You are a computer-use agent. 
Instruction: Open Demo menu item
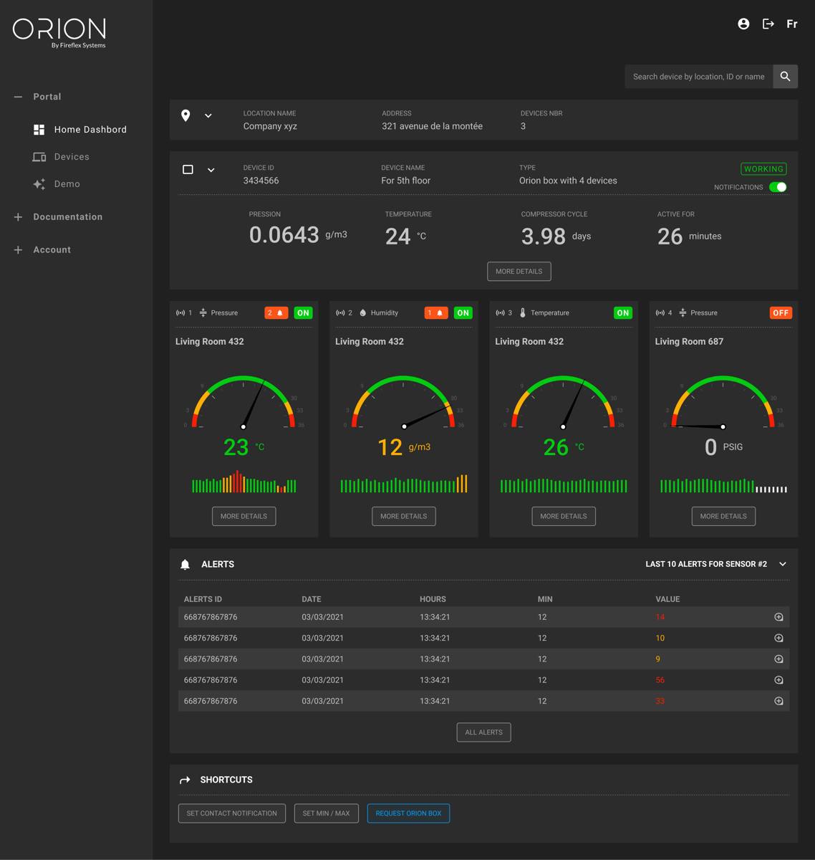coord(67,184)
